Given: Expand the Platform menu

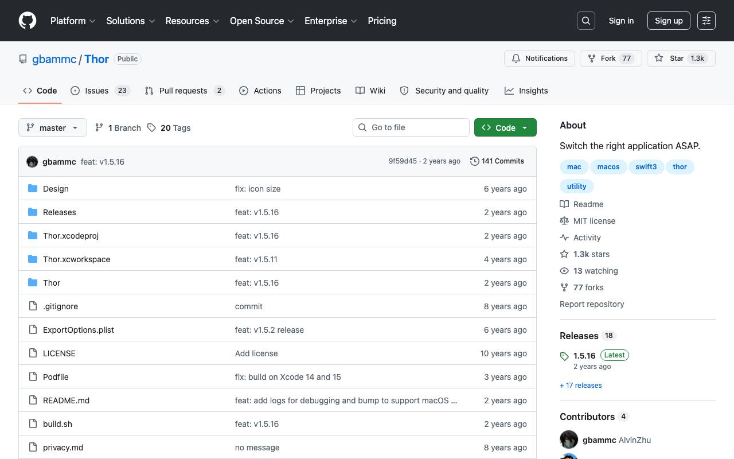Looking at the screenshot, I should point(73,21).
